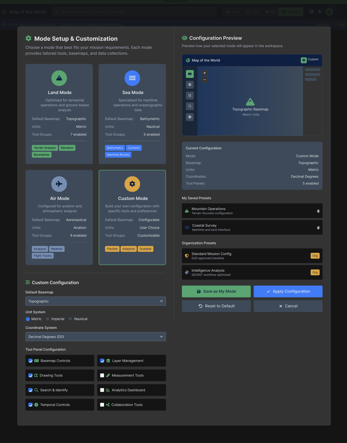Click Apply Configuration button
Viewport: 347px width, 443px height.
pyautogui.click(x=288, y=291)
